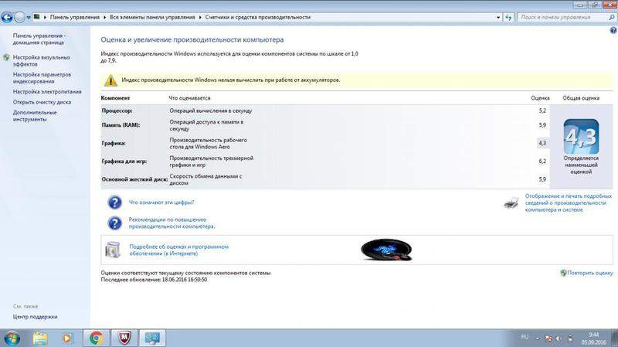Open 'Центр поддержки' link in sidebar
Image resolution: width=618 pixels, height=347 pixels.
(35, 317)
